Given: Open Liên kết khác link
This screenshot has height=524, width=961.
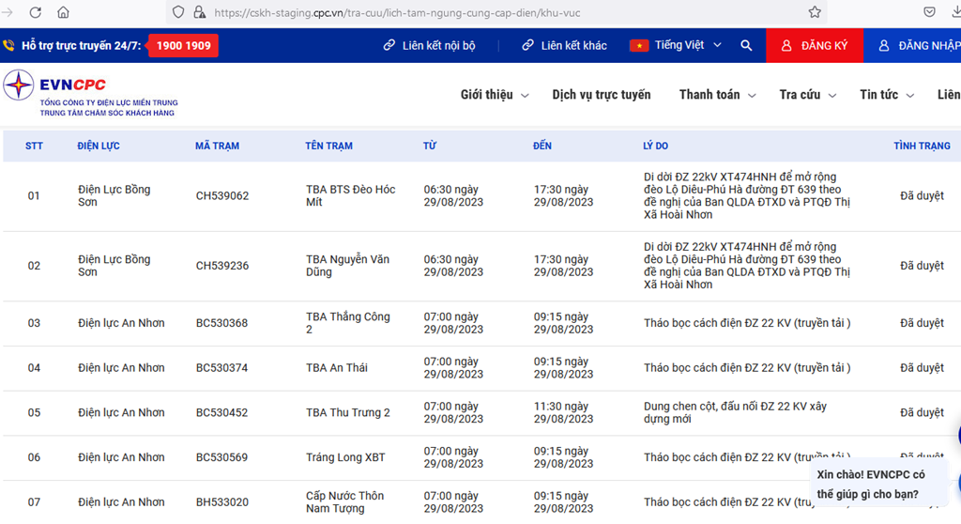Looking at the screenshot, I should (x=564, y=45).
